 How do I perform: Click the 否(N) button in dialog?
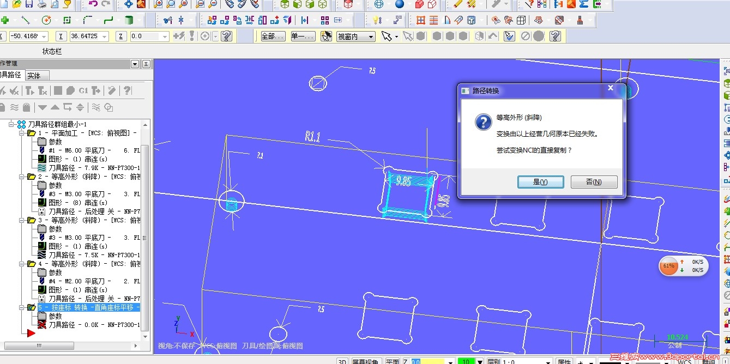click(x=594, y=182)
